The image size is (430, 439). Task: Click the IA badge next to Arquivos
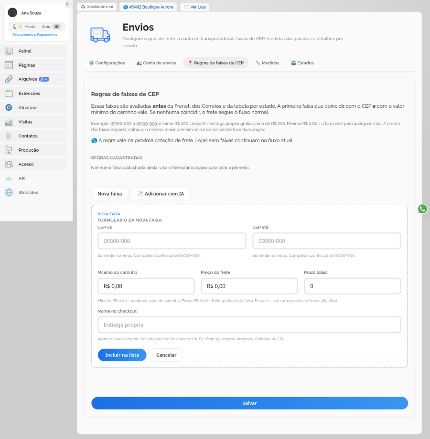(44, 79)
